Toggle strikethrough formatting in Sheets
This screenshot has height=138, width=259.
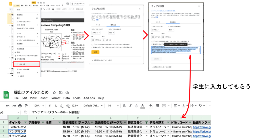click(x=136, y=106)
